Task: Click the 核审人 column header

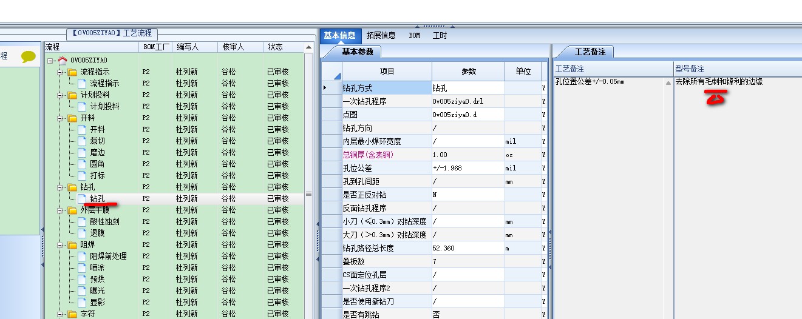Action: [x=240, y=47]
